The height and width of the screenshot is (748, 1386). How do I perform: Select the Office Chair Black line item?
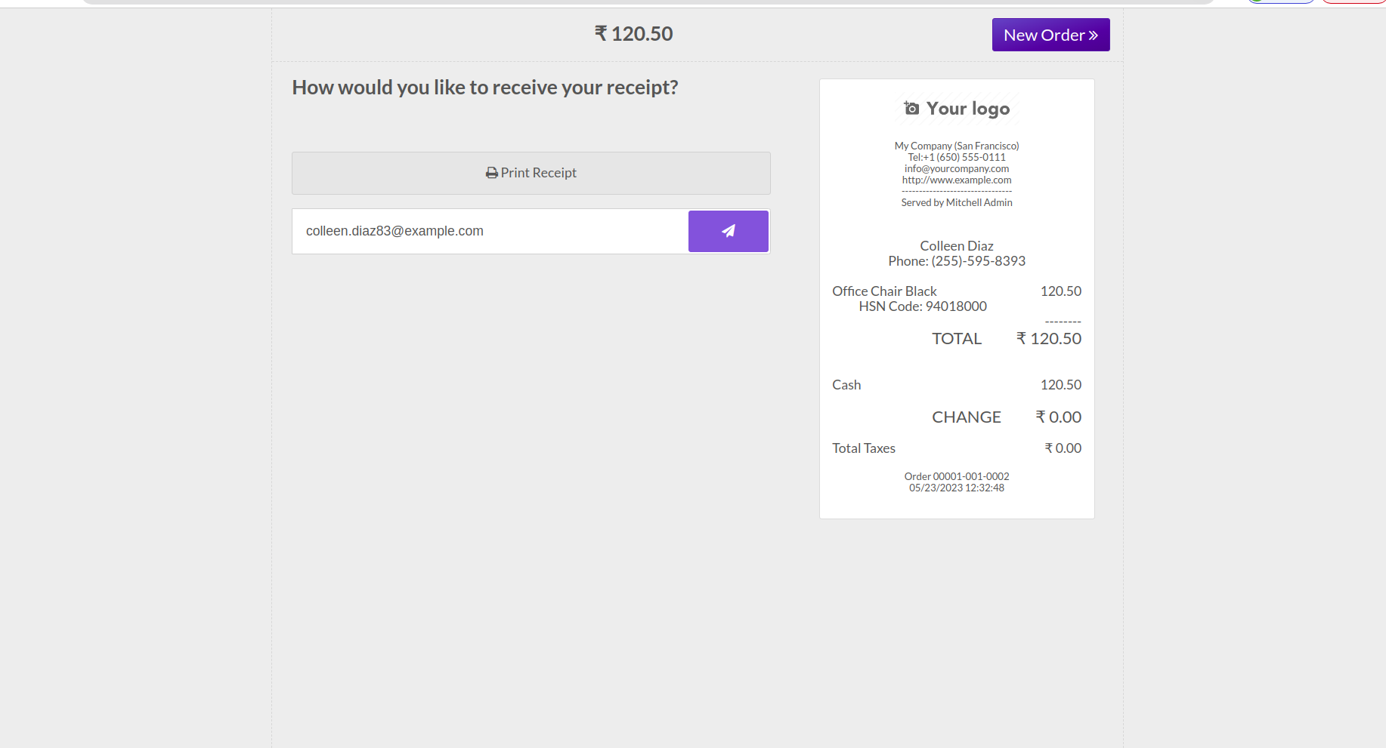[884, 291]
